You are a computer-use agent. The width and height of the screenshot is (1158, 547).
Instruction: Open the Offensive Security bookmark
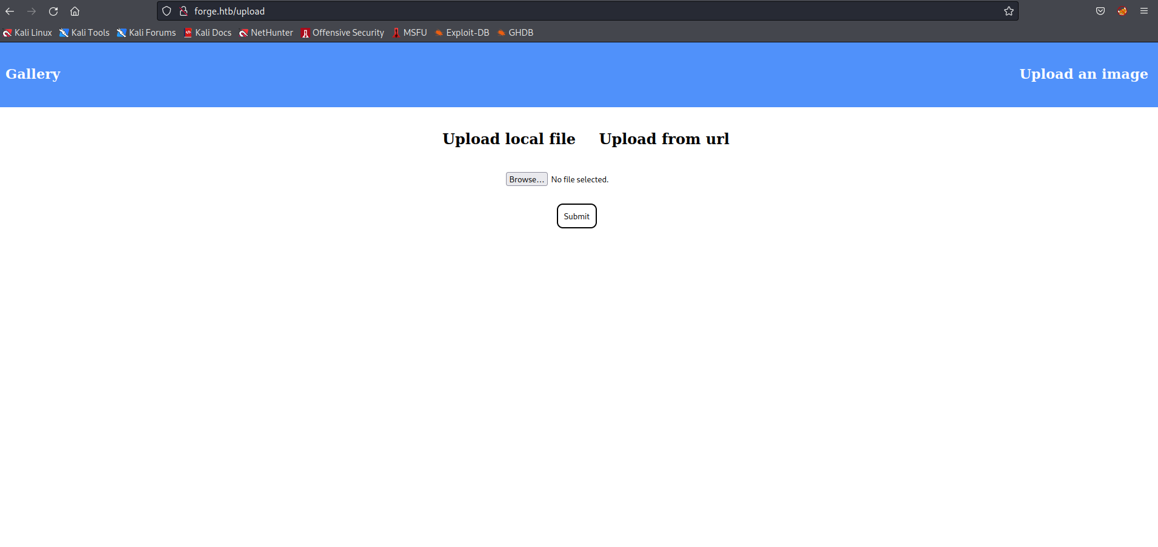(x=343, y=33)
